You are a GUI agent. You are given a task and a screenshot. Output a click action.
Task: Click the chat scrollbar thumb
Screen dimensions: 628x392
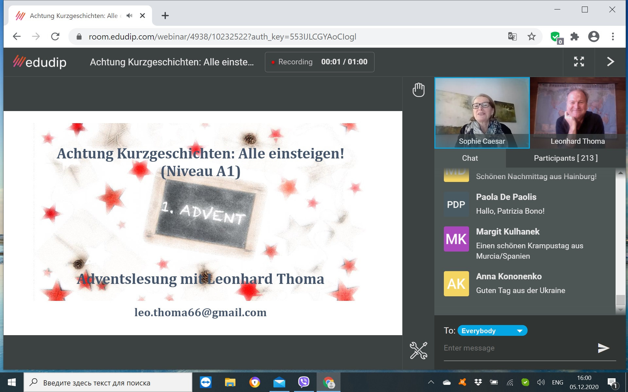(x=620, y=300)
